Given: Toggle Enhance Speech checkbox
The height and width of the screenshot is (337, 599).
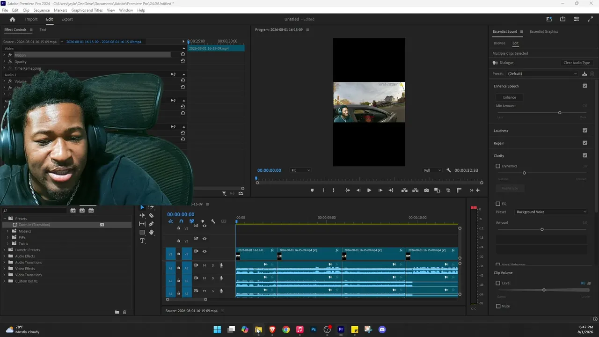Looking at the screenshot, I should (585, 86).
